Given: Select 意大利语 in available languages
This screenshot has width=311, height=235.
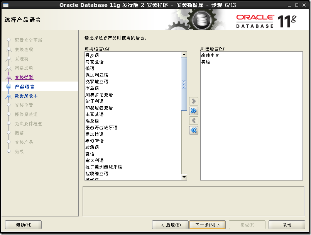Looking at the screenshot, I should pyautogui.click(x=133, y=160).
